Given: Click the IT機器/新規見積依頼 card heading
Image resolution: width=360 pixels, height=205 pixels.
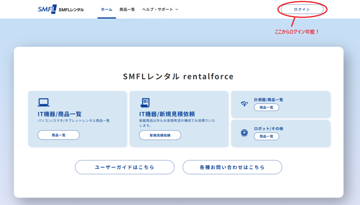Looking at the screenshot, I should 167,114.
